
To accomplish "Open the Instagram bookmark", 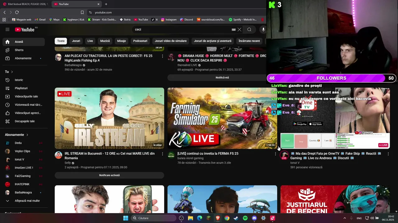I will 169,20.
